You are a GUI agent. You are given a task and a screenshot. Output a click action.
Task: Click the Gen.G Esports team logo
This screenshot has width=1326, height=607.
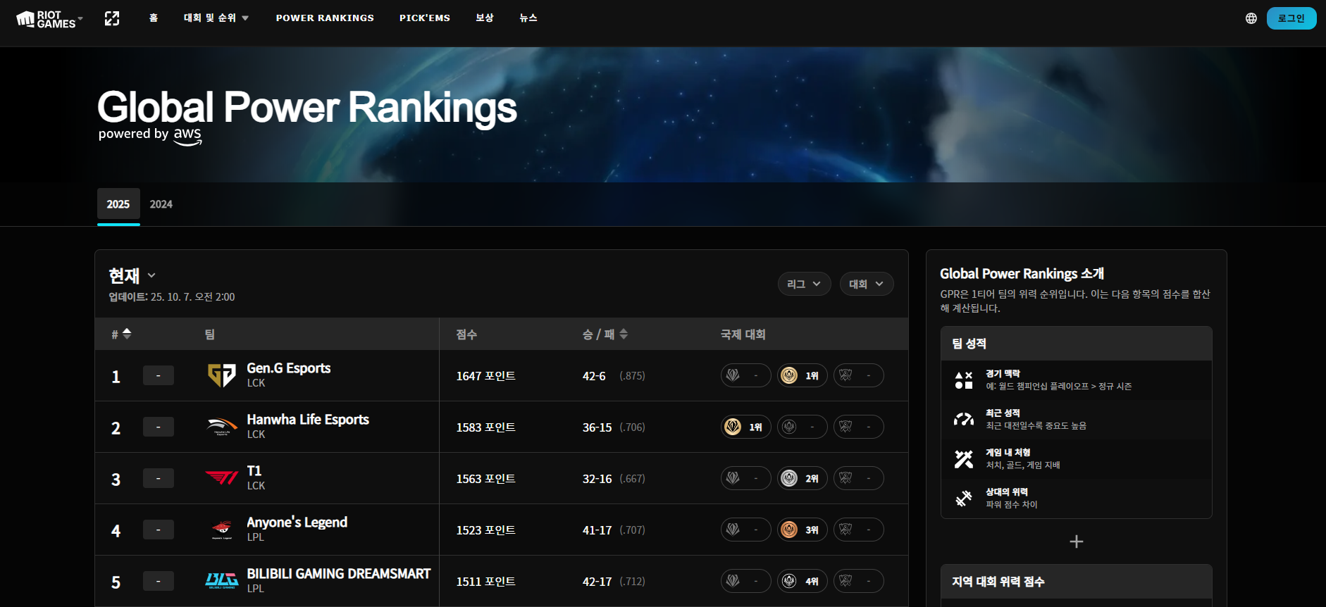click(x=222, y=375)
